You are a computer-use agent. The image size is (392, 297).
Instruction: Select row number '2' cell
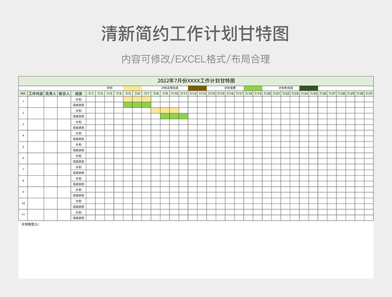pos(23,113)
